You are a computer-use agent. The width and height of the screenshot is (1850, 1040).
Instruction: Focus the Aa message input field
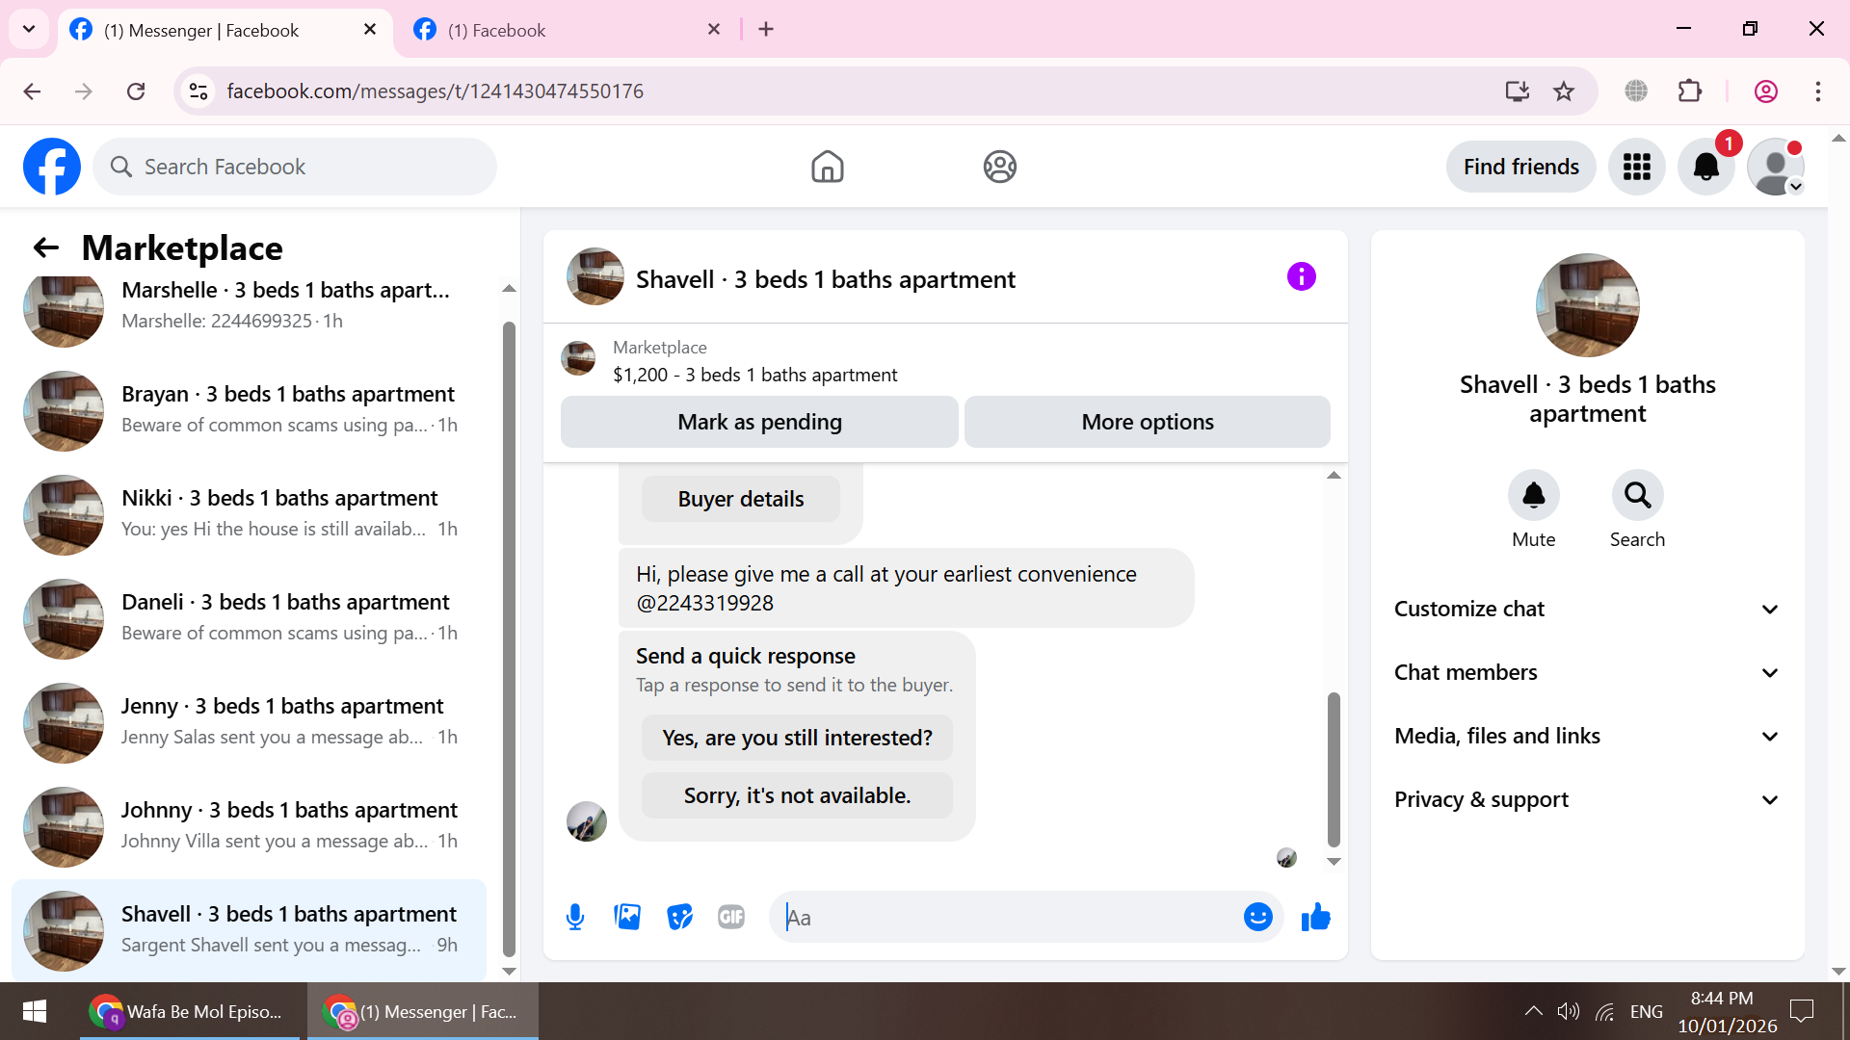tap(1007, 918)
